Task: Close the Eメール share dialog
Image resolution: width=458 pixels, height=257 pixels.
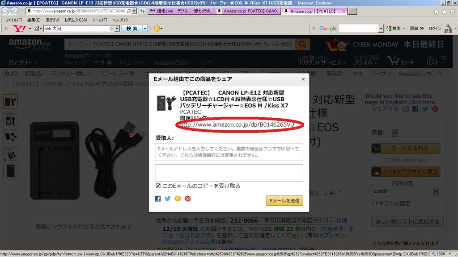Action: click(303, 79)
